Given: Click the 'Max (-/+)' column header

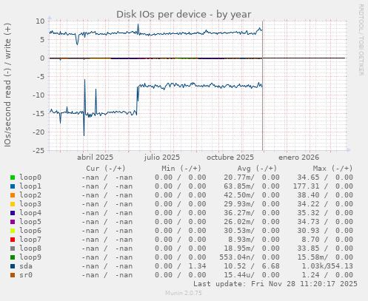Looking at the screenshot, I should [x=333, y=169].
